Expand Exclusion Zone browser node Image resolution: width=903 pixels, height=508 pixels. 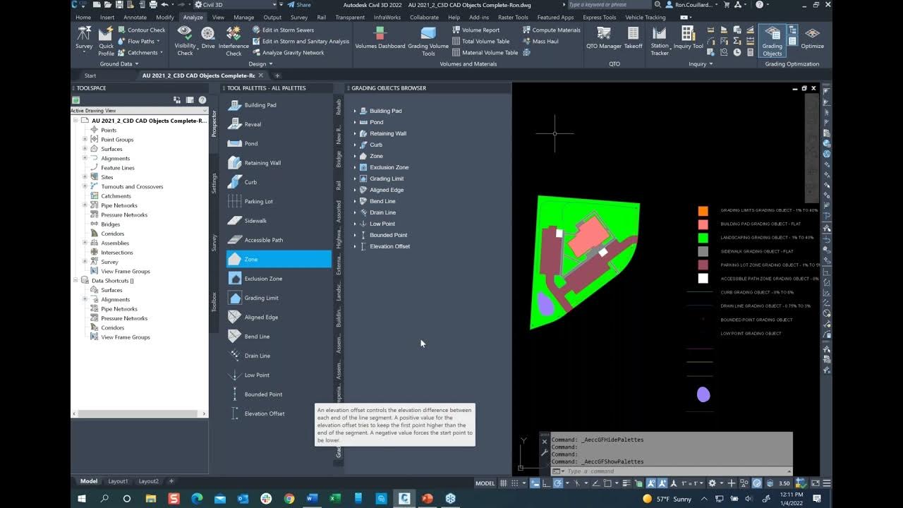355,167
